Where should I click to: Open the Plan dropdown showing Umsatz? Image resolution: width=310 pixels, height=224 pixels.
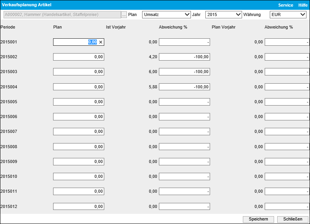(x=166, y=14)
